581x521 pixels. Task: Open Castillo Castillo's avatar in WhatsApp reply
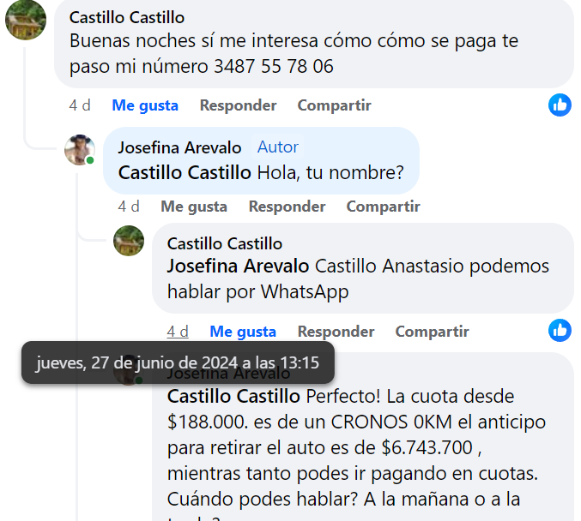point(129,241)
